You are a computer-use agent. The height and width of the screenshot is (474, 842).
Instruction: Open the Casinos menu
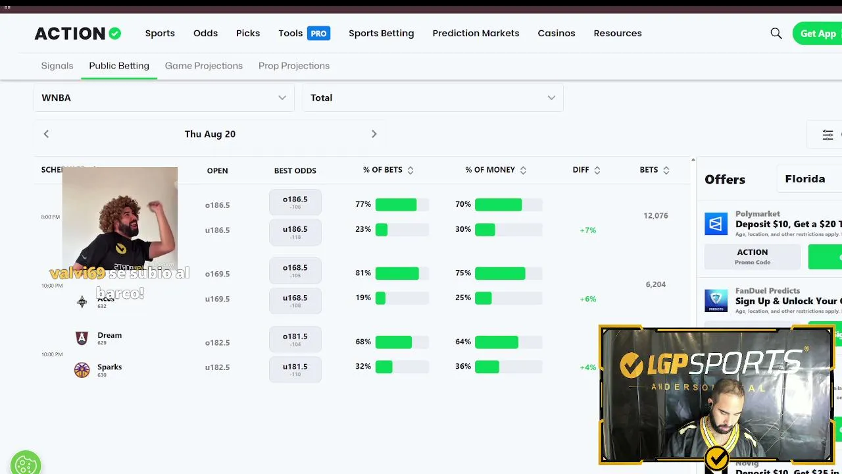[557, 33]
